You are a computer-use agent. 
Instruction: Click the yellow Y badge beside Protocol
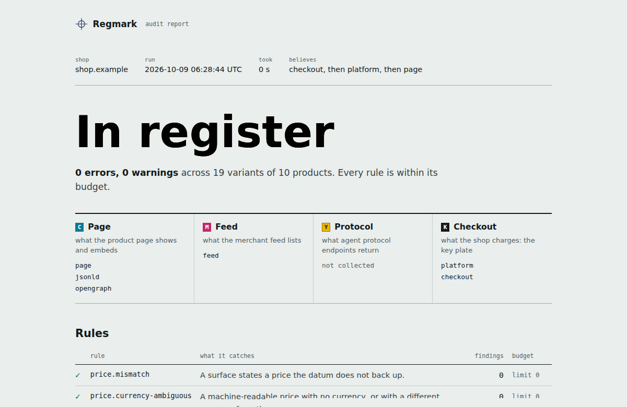pyautogui.click(x=326, y=227)
